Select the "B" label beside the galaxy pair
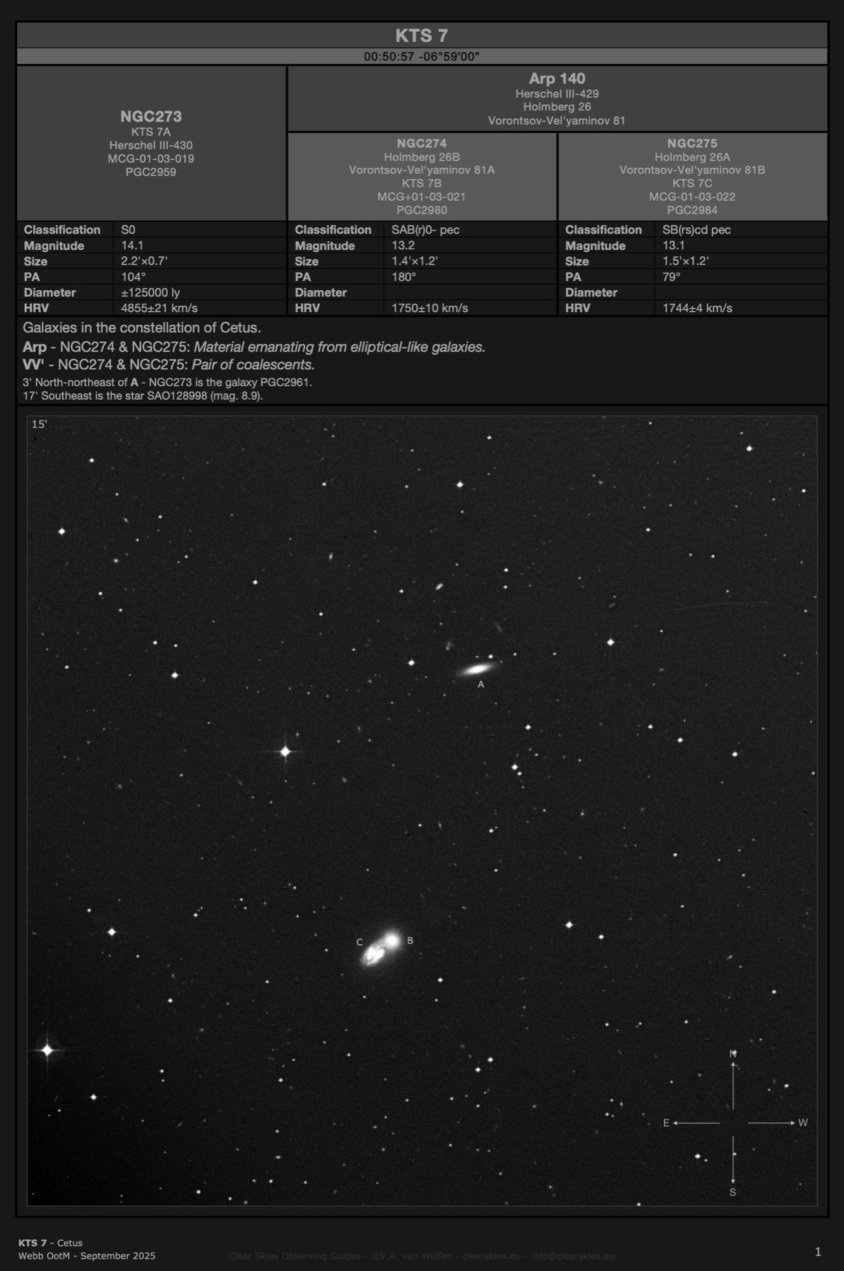Image resolution: width=844 pixels, height=1271 pixels. coord(410,941)
